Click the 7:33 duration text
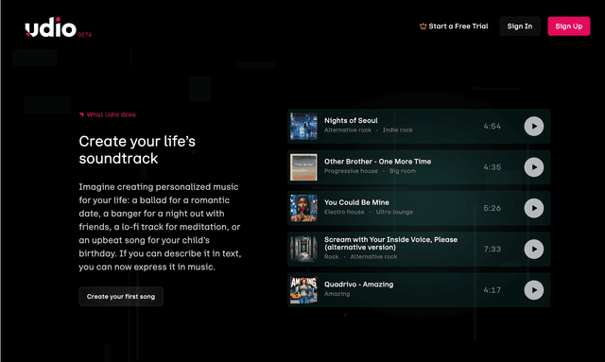Image resolution: width=605 pixels, height=362 pixels. pos(492,249)
